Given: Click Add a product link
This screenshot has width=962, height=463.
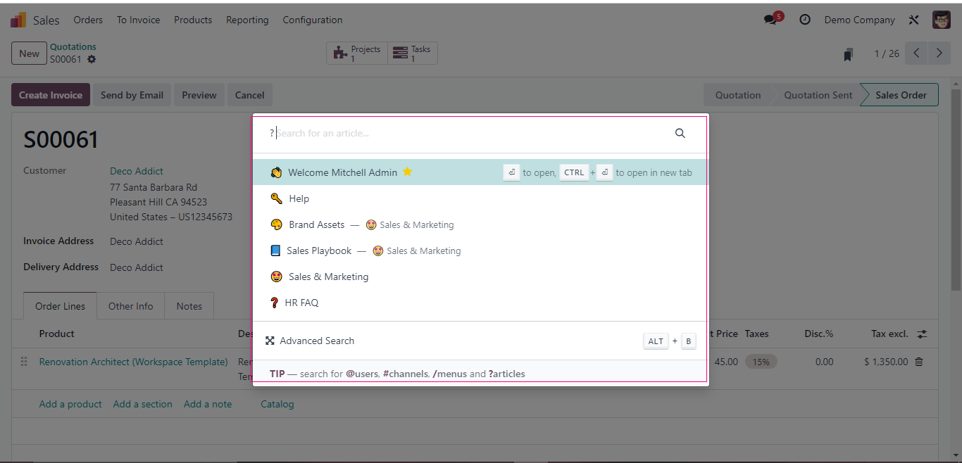Looking at the screenshot, I should click(70, 404).
